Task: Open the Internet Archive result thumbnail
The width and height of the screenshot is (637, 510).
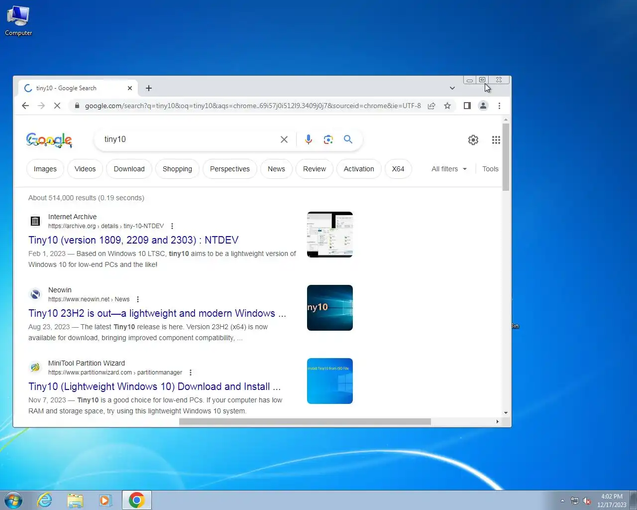Action: click(x=330, y=235)
